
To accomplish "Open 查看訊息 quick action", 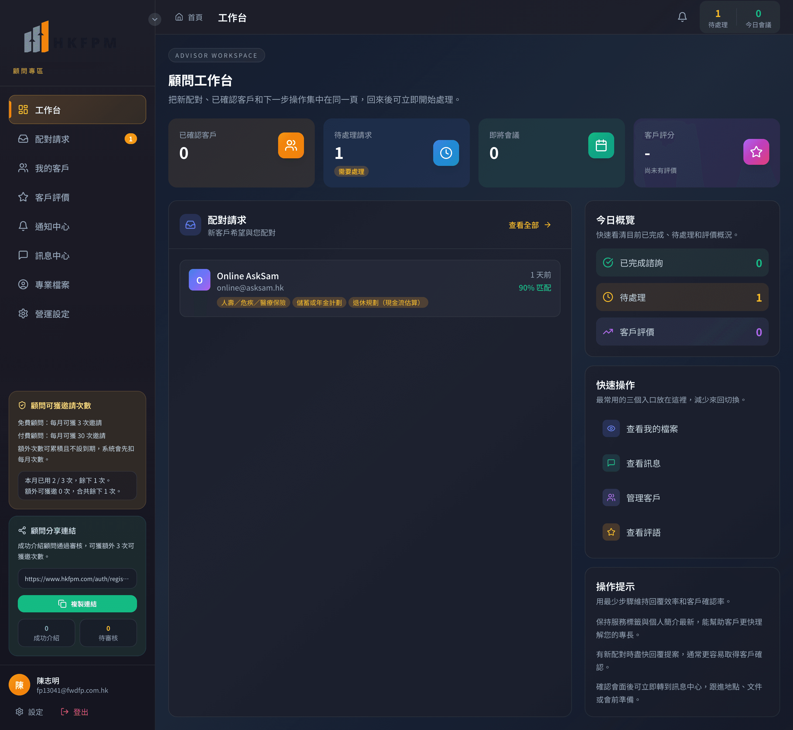I will (x=682, y=463).
